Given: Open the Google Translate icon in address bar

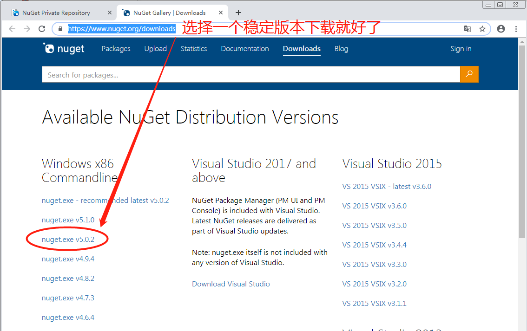Looking at the screenshot, I should tap(467, 29).
